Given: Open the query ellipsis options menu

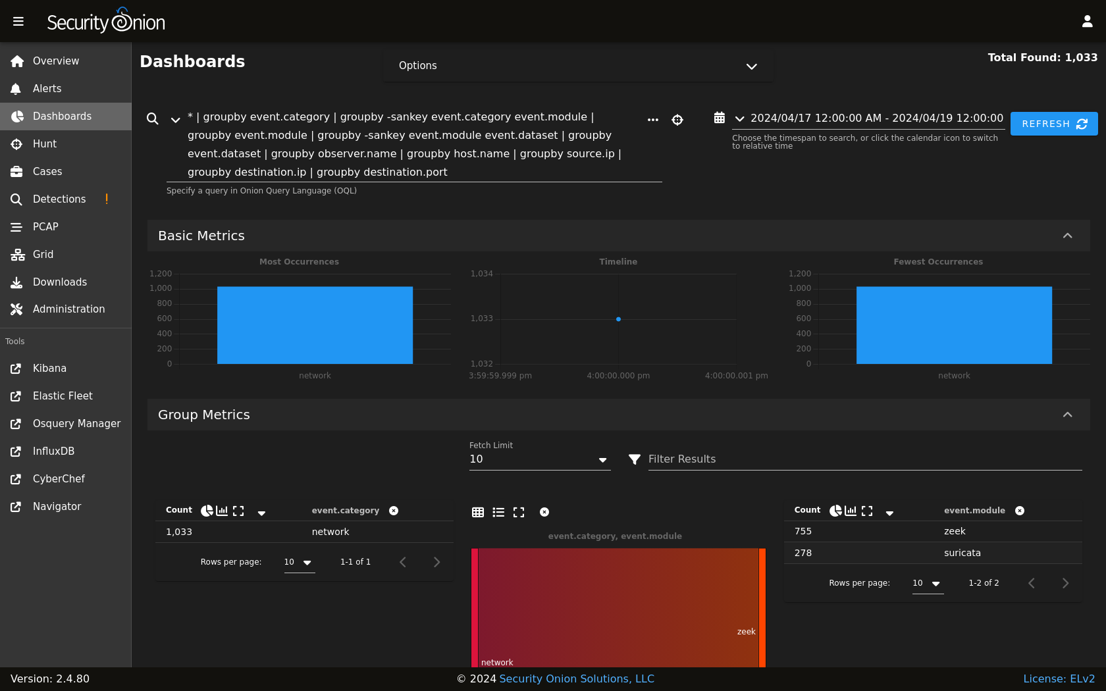Looking at the screenshot, I should [x=652, y=120].
